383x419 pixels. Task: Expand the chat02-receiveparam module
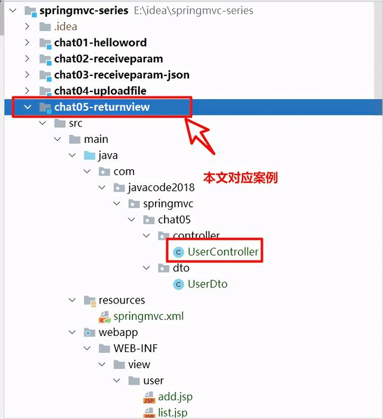[27, 59]
